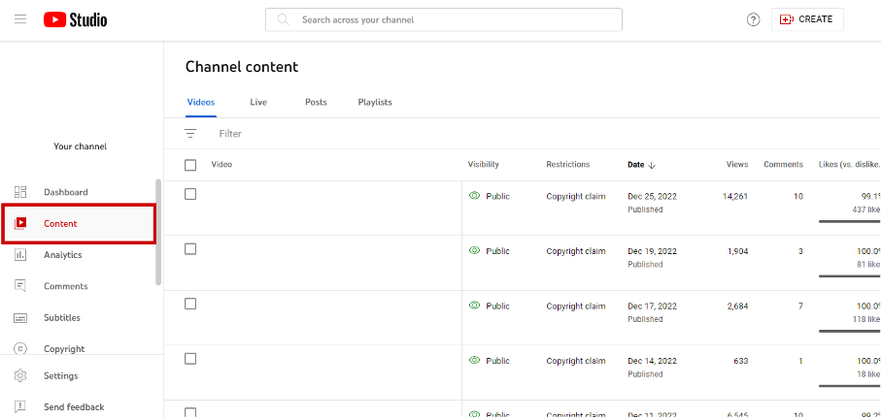This screenshot has height=419, width=882.
Task: Switch to the Live tab
Action: 258,102
